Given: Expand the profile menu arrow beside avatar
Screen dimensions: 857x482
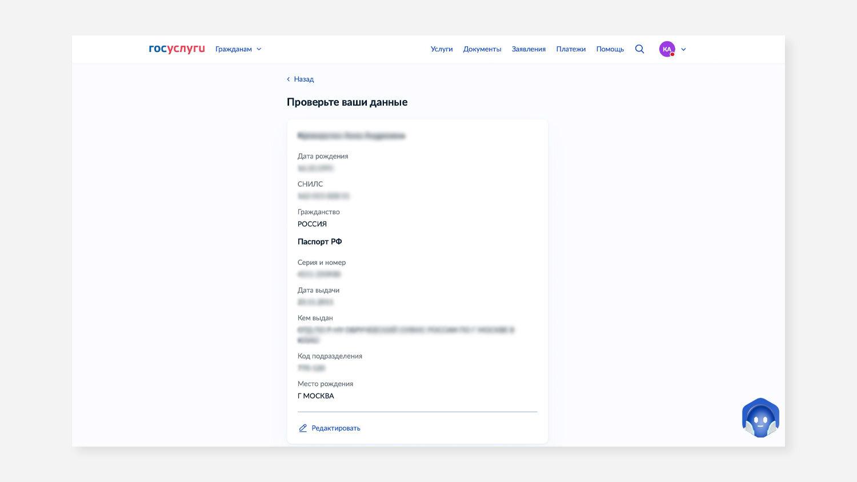Looking at the screenshot, I should coord(683,49).
